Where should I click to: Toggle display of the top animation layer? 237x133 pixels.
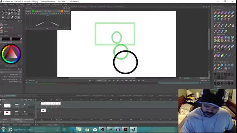point(25,104)
